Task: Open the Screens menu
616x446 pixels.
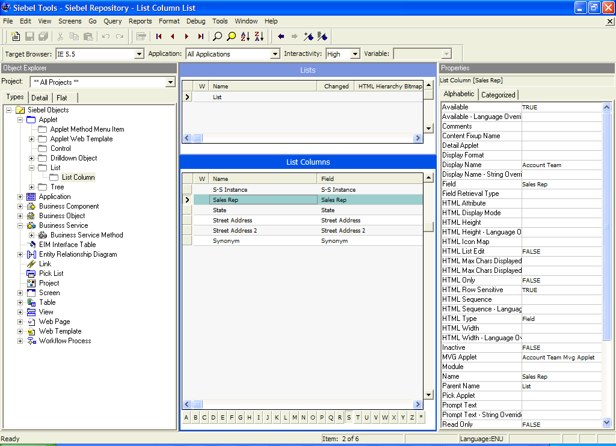Action: tap(70, 21)
